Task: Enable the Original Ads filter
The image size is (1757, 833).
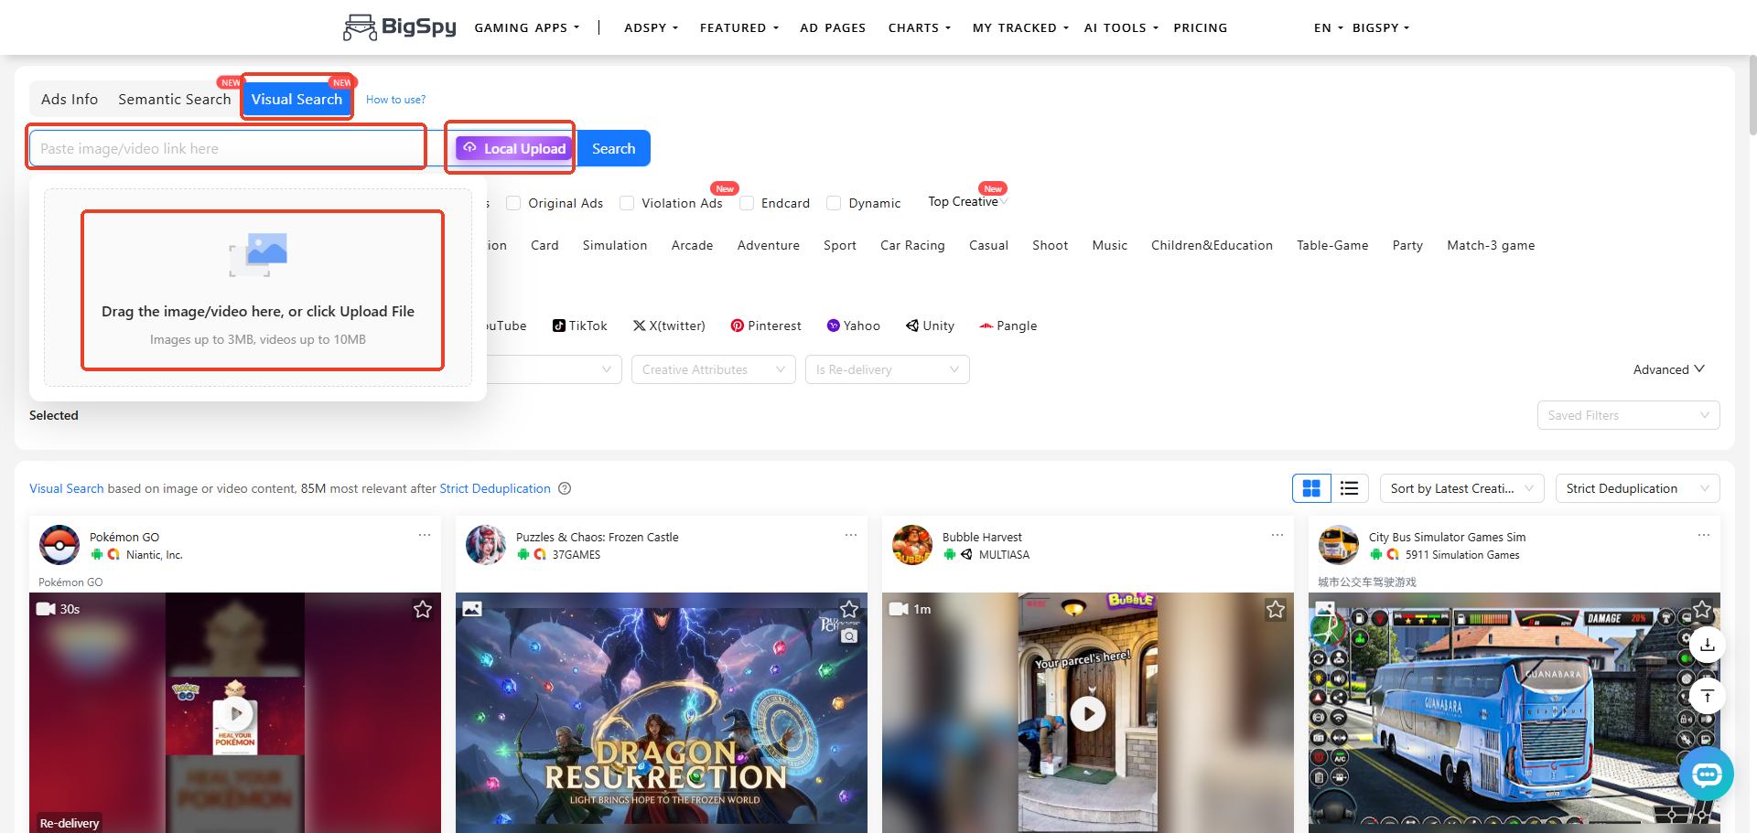Action: click(513, 203)
